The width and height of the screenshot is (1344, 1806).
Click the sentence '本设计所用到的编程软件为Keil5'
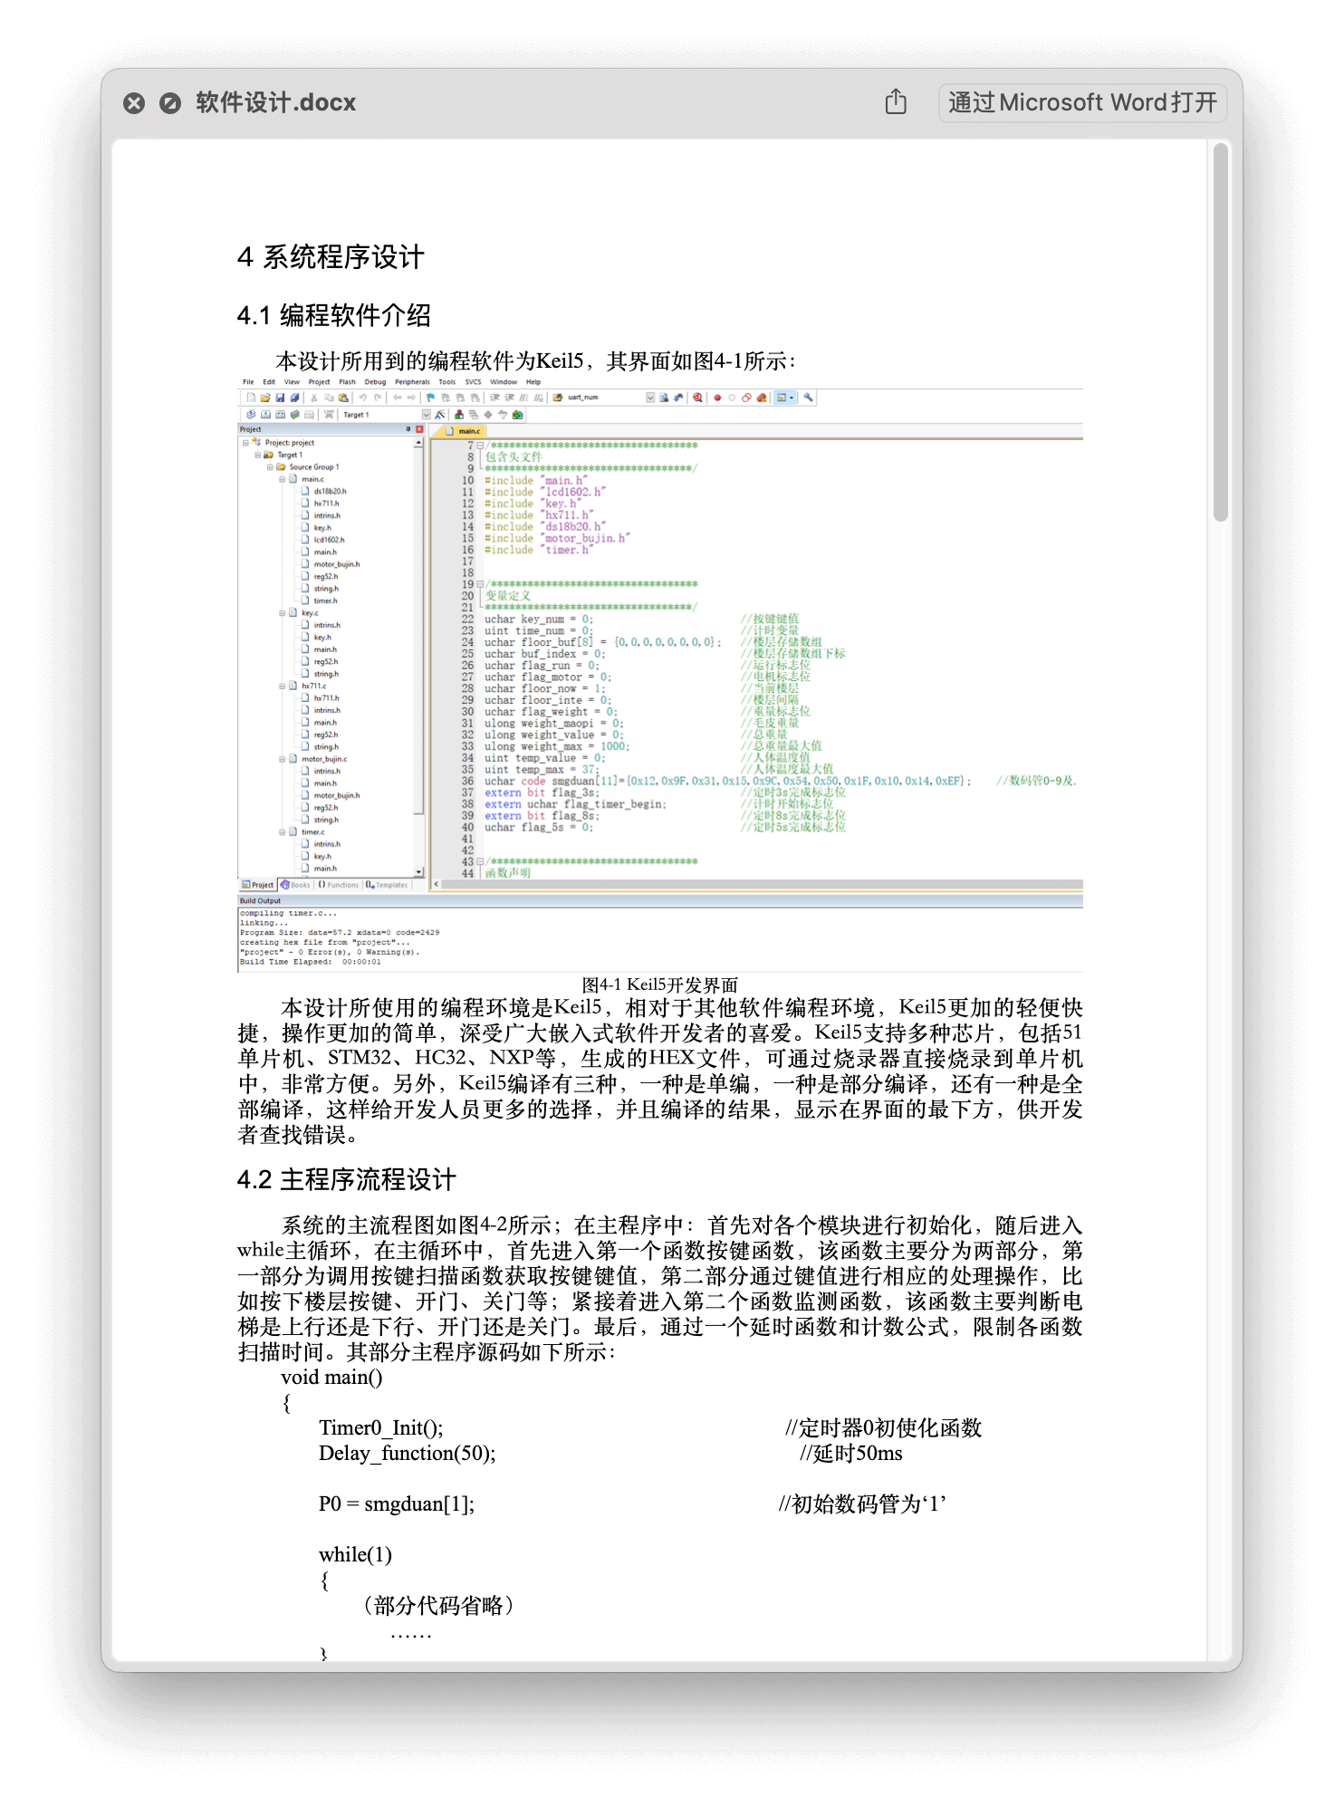pos(429,361)
